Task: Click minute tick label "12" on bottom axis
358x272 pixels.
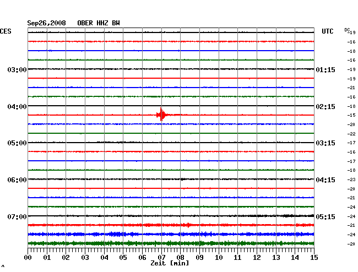Action: [x=257, y=258]
